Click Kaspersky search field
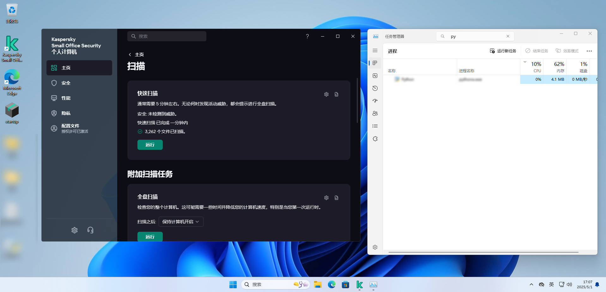Image resolution: width=606 pixels, height=292 pixels. point(167,36)
